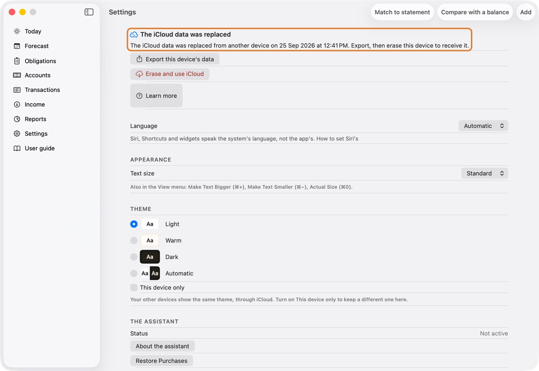The height and width of the screenshot is (371, 539).
Task: Click the Warm theme Aa swatch
Action: (150, 241)
